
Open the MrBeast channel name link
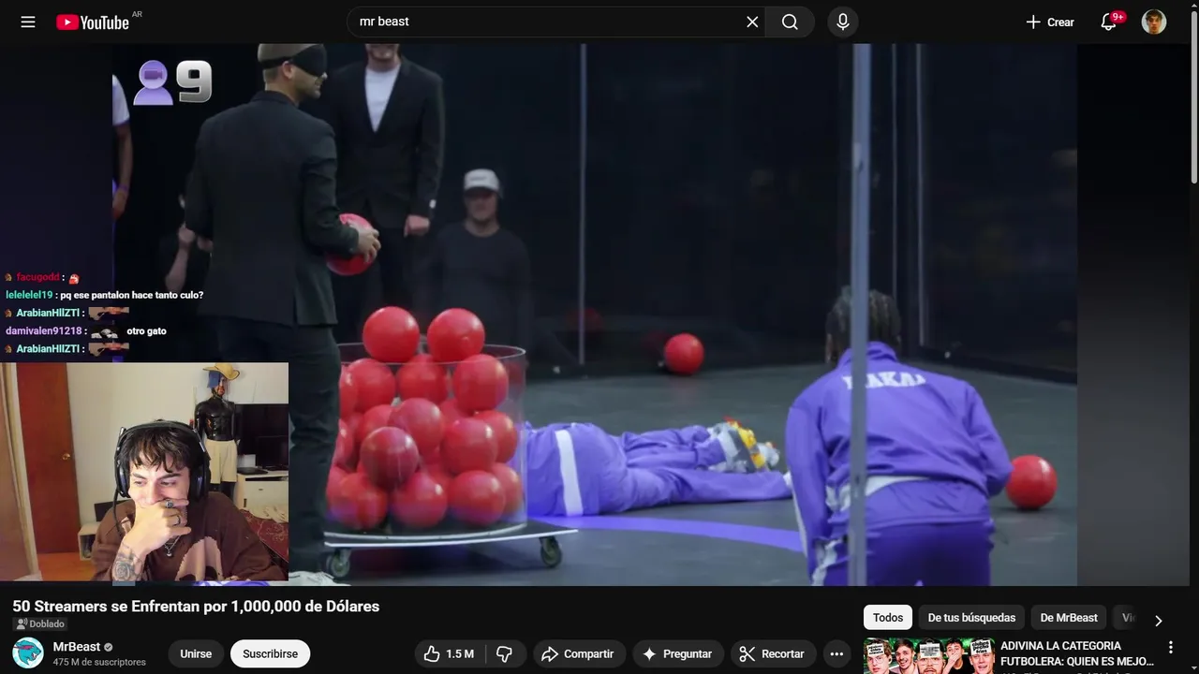coord(77,646)
